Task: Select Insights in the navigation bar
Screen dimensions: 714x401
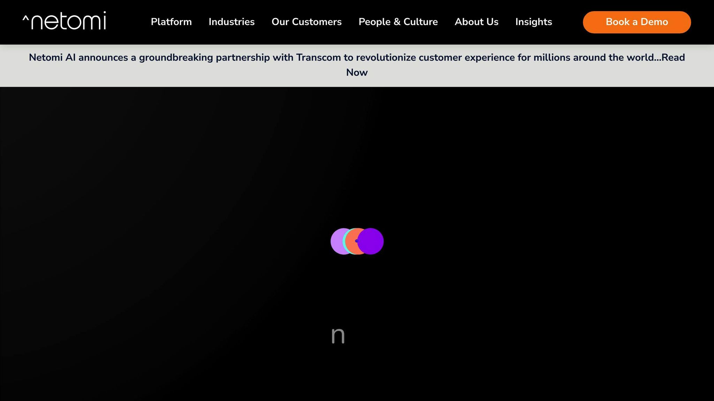Action: (x=533, y=22)
